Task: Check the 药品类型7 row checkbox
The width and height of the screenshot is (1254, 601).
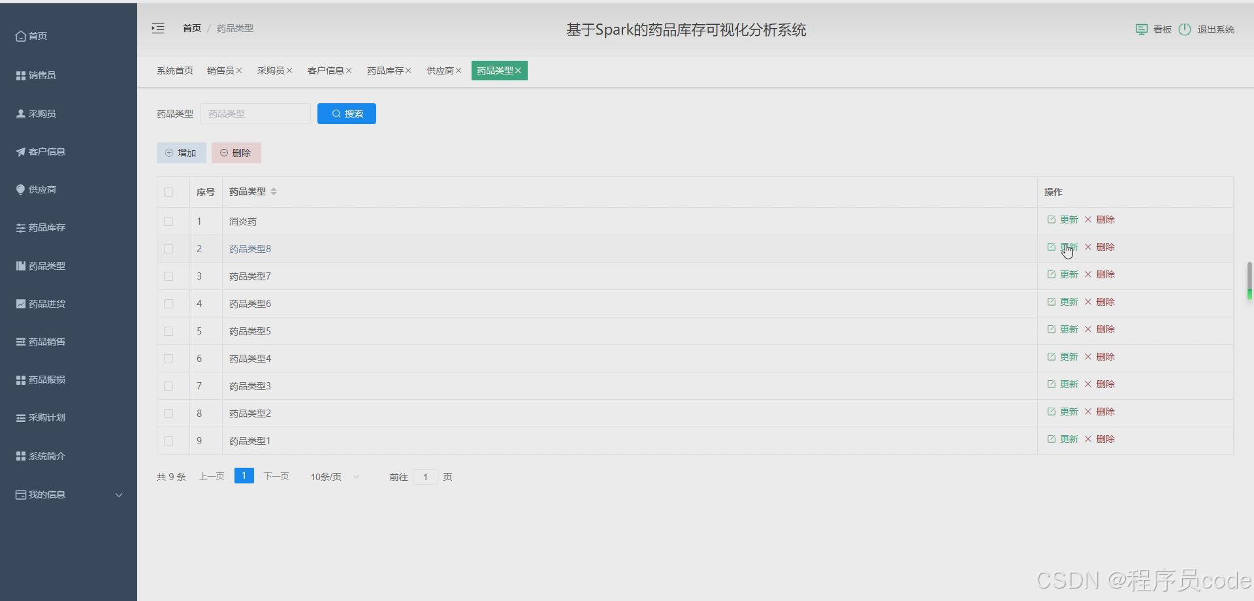Action: point(169,276)
